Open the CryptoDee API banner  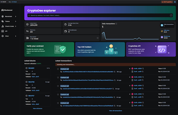click(151, 49)
